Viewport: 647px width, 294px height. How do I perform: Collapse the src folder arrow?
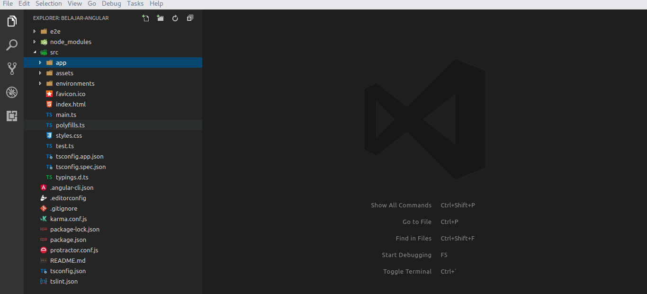[x=34, y=52]
